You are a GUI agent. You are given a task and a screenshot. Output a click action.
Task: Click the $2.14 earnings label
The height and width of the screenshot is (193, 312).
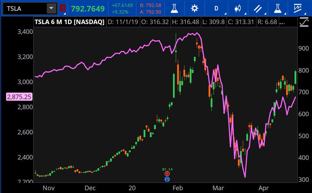coord(167,169)
